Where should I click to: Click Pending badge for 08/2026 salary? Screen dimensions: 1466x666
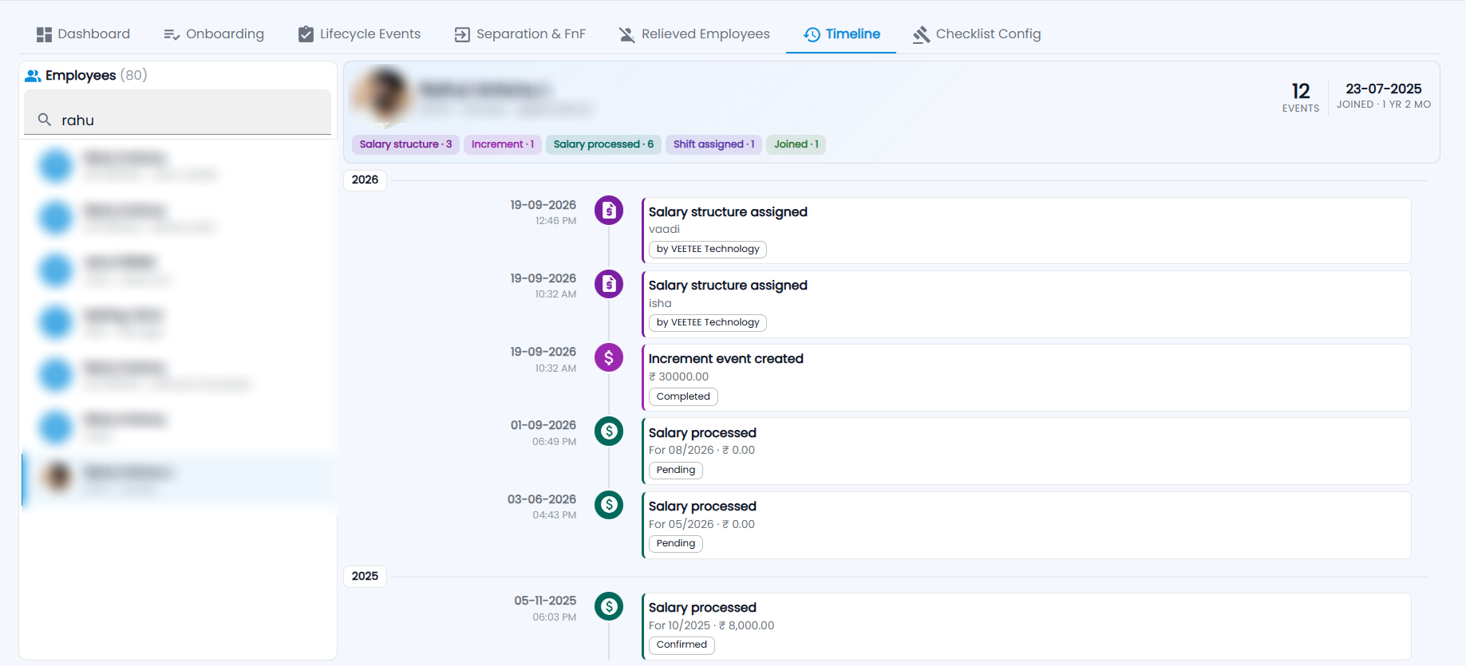(x=676, y=470)
